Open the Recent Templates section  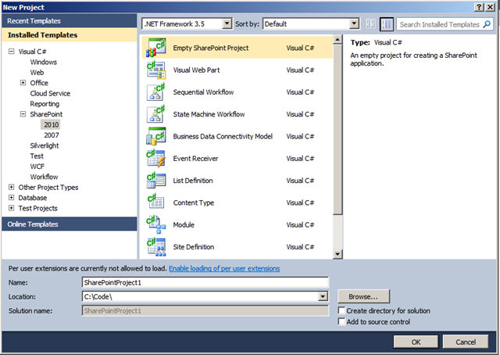coord(70,21)
